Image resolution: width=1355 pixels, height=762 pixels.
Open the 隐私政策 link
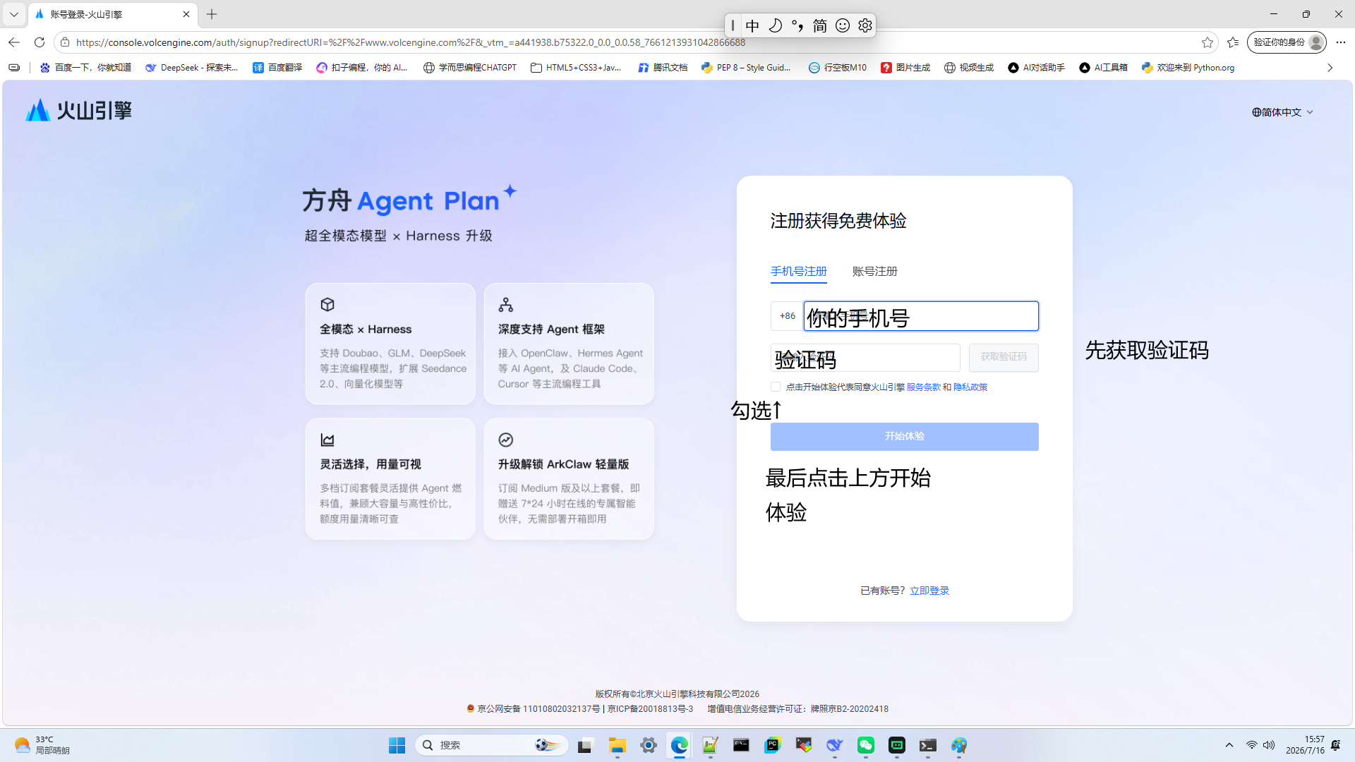point(970,387)
